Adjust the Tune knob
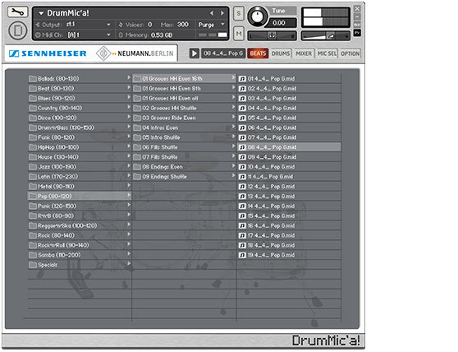This screenshot has height=352, width=458. (x=258, y=16)
